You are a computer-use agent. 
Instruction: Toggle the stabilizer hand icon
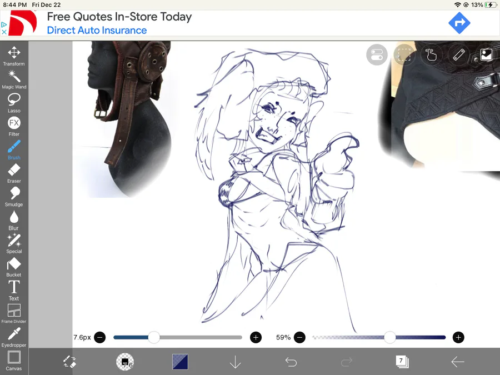pyautogui.click(x=431, y=54)
